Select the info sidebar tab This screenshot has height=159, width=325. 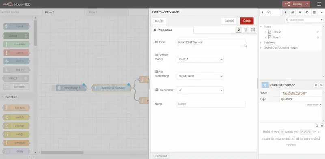[269, 13]
